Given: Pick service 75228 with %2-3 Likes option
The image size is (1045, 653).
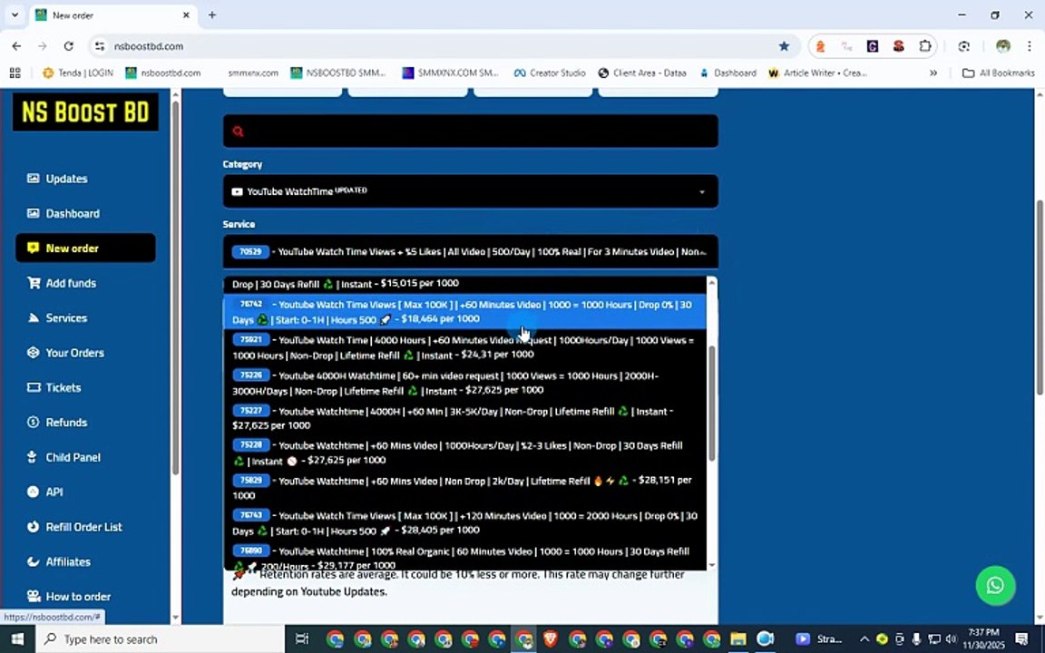Looking at the screenshot, I should tap(464, 453).
